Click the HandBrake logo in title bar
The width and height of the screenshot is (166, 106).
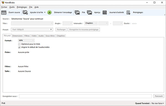point(3,2)
